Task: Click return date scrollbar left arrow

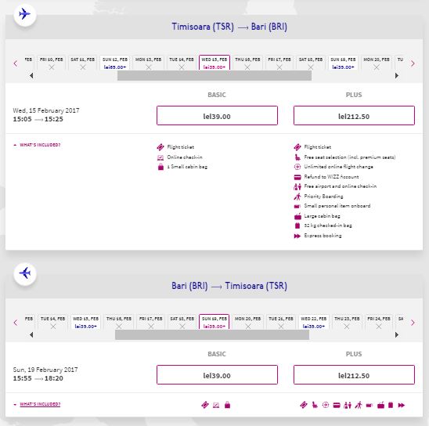Action: click(31, 334)
